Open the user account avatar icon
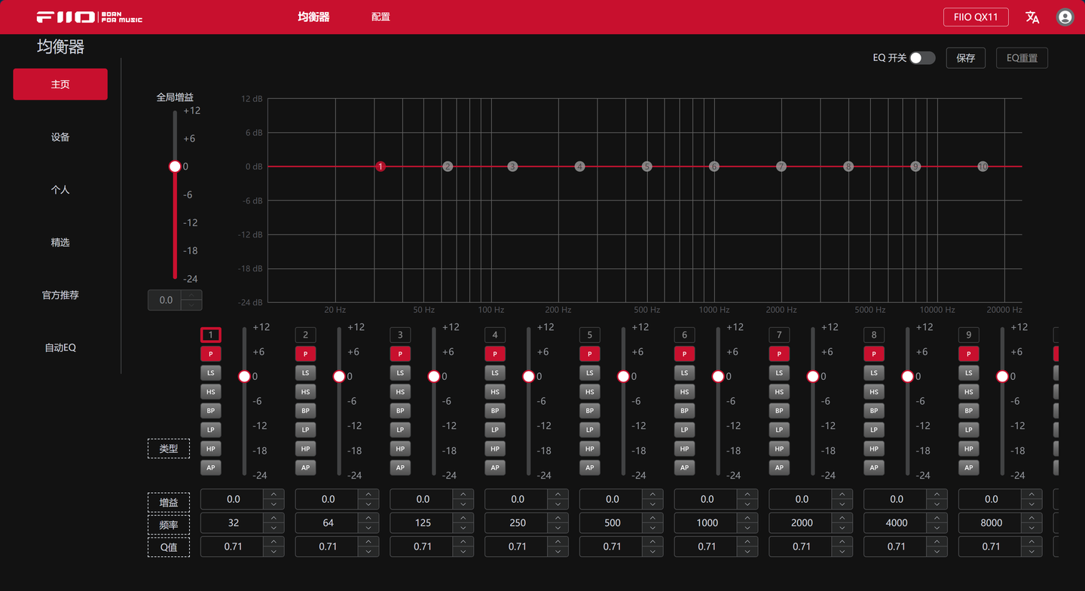This screenshot has width=1085, height=591. (1065, 17)
